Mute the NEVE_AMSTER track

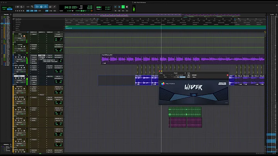tap(24, 68)
